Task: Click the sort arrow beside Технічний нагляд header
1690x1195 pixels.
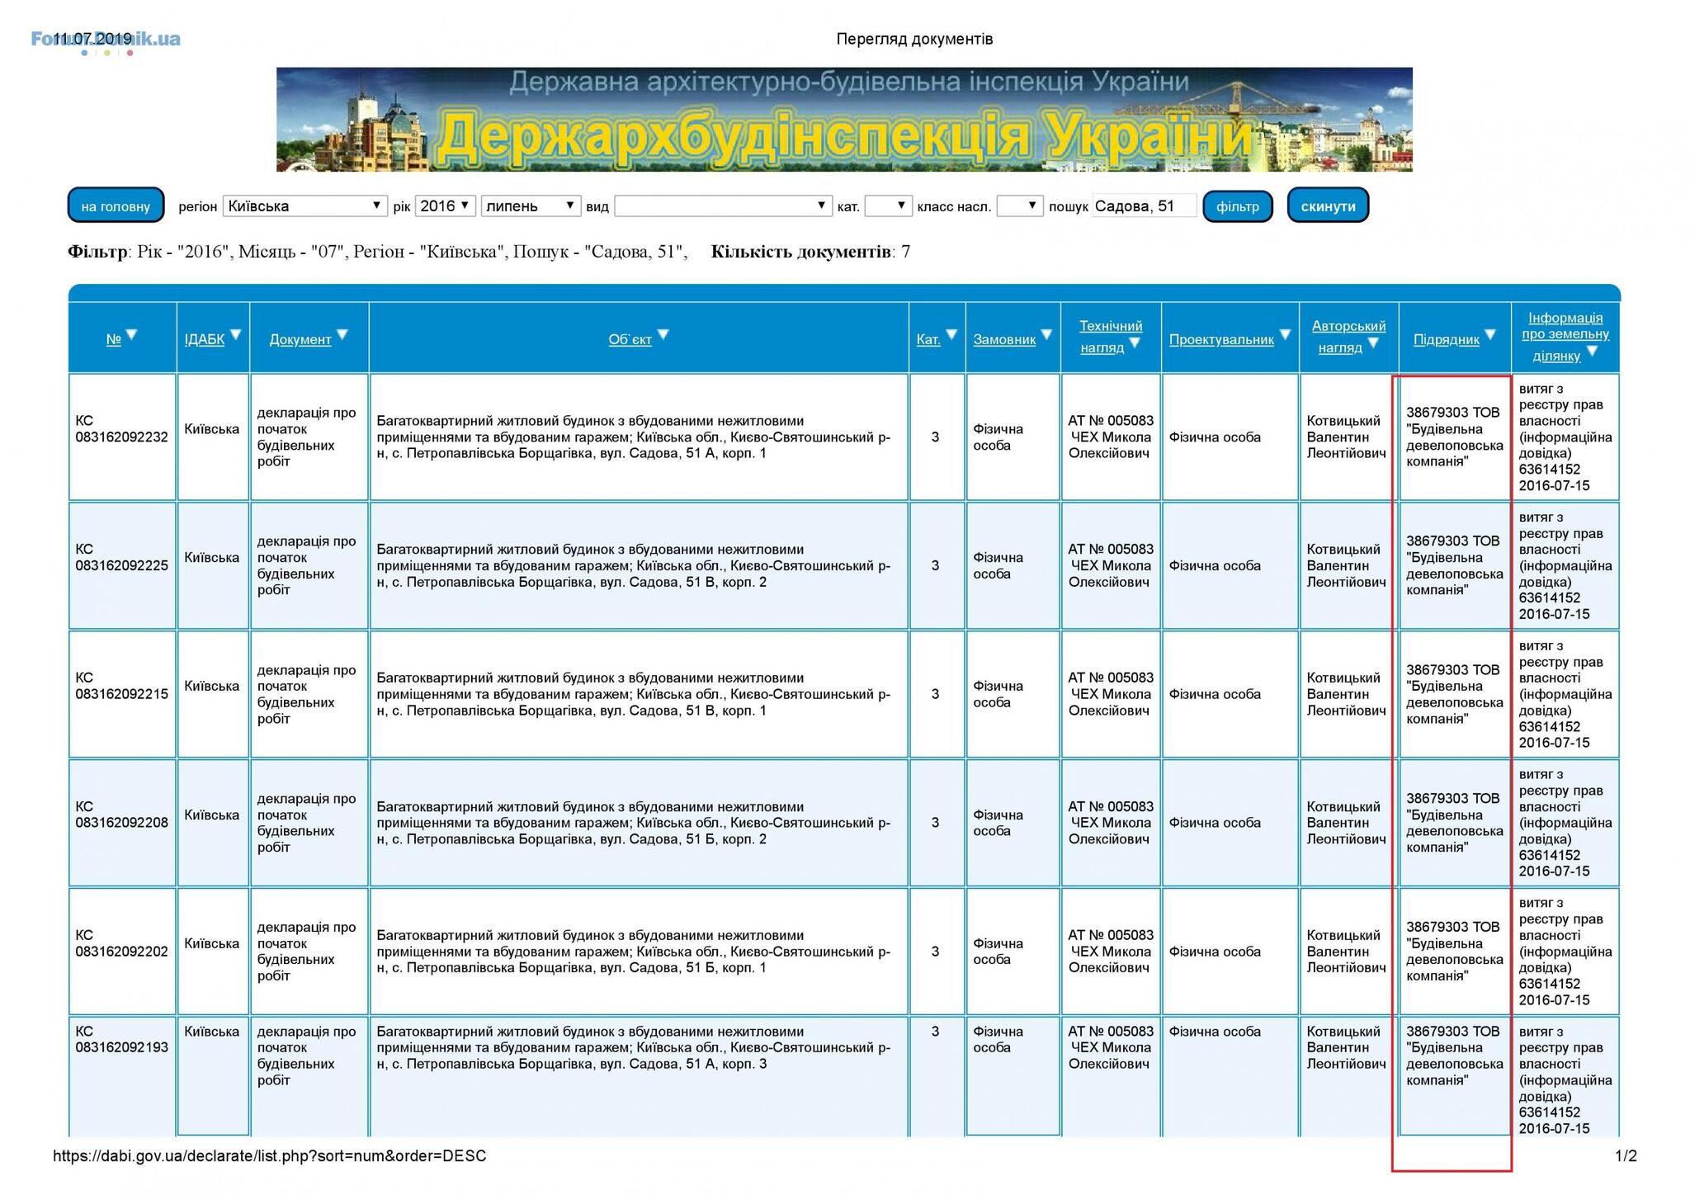Action: click(x=1135, y=343)
